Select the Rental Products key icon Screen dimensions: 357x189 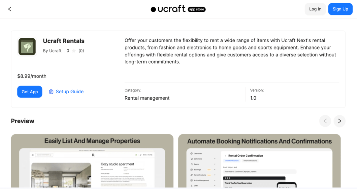pos(191,175)
